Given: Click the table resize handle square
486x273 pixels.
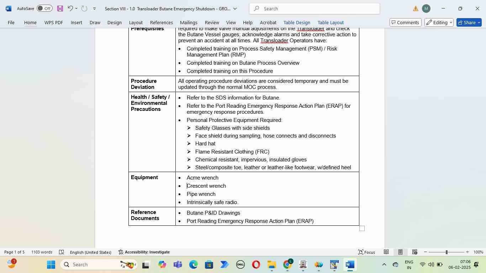Looking at the screenshot, I should [x=362, y=229].
